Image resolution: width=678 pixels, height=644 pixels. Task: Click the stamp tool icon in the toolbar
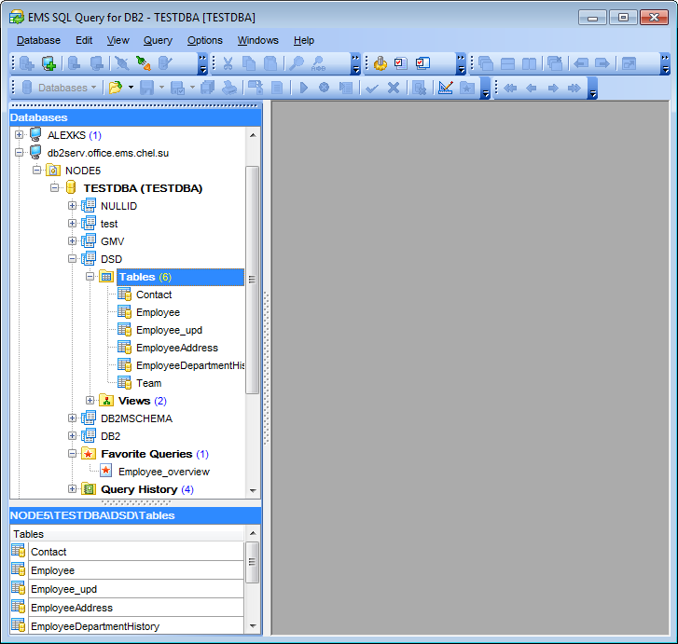[x=380, y=63]
